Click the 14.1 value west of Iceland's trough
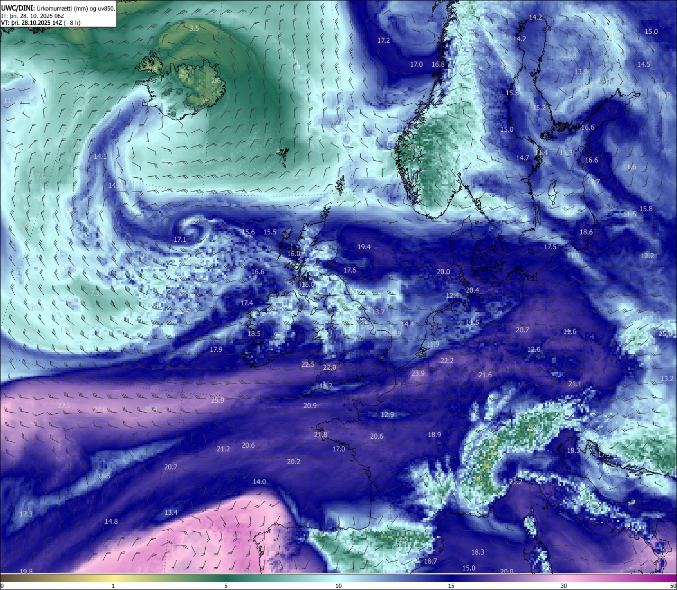Screen dimensions: 677x590 pos(100,156)
